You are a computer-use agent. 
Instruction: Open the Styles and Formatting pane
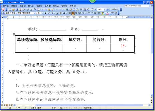tap(4, 13)
